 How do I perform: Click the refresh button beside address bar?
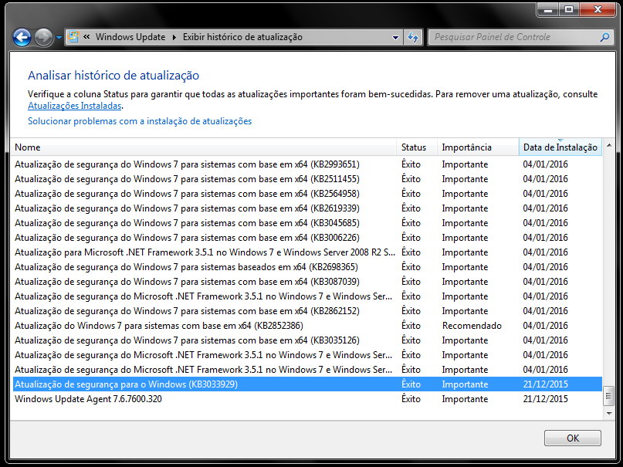413,37
